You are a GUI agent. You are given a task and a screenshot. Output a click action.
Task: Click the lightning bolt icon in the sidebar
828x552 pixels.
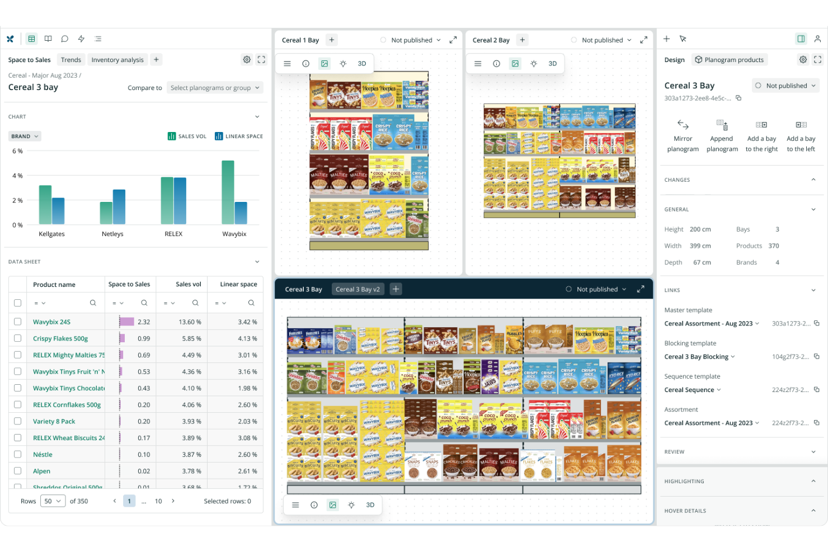pyautogui.click(x=81, y=39)
